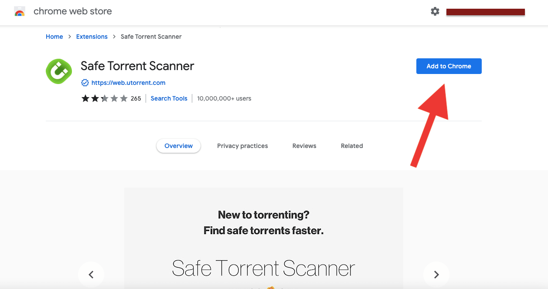Click the blue verified publisher badge
This screenshot has width=548, height=289.
tap(85, 83)
